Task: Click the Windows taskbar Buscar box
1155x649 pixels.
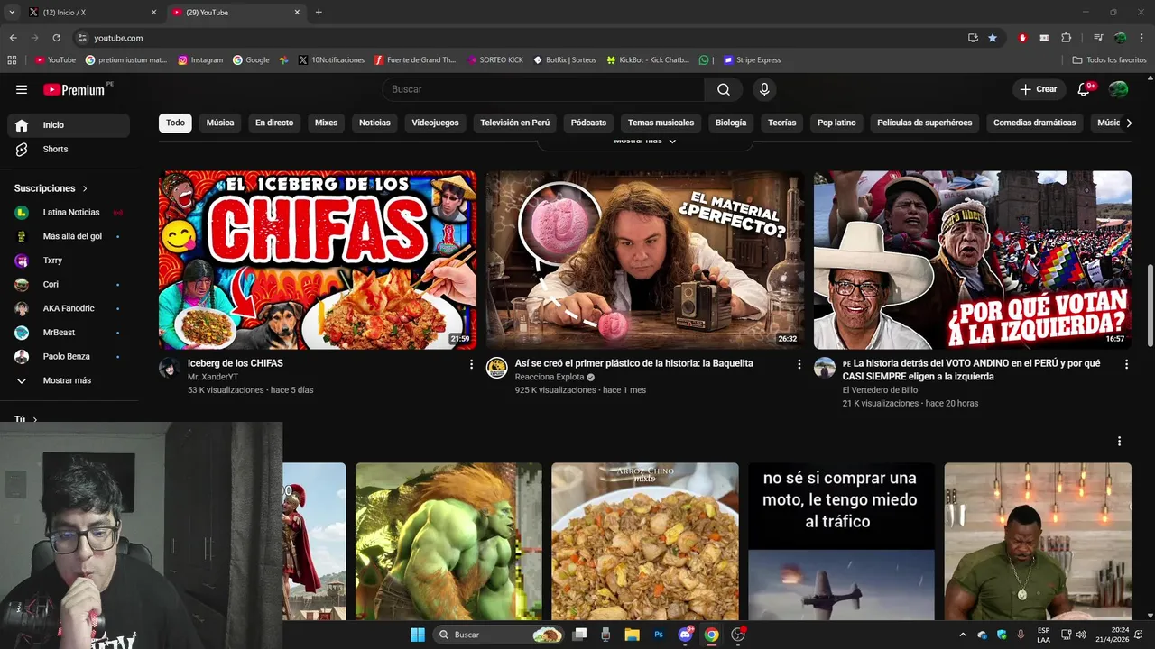Action: (499, 635)
